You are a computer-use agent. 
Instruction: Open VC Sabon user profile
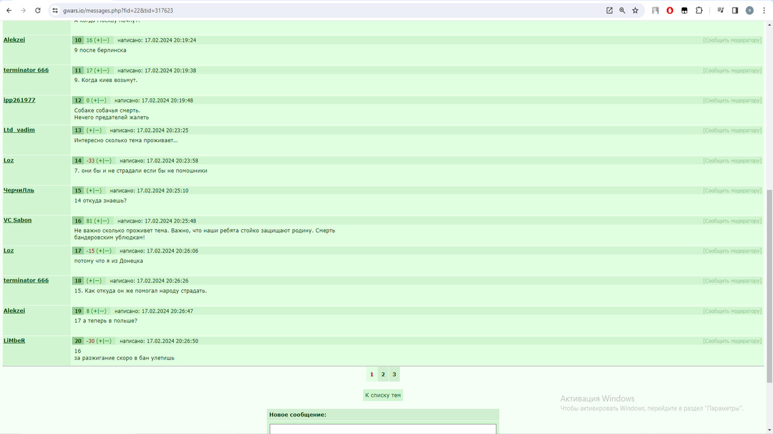click(18, 220)
